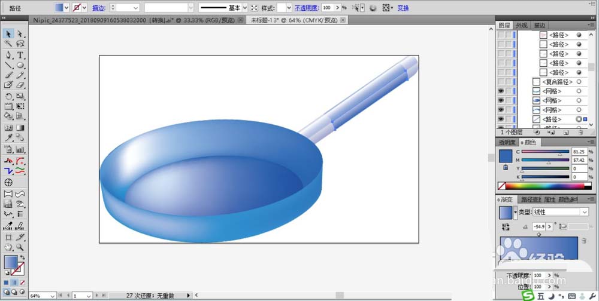Select the Pen tool
The width and height of the screenshot is (599, 301).
tap(8, 56)
